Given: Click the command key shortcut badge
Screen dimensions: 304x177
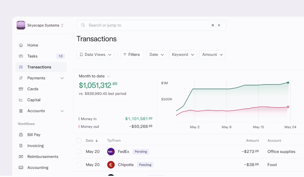Looking at the screenshot, I should point(213,25).
